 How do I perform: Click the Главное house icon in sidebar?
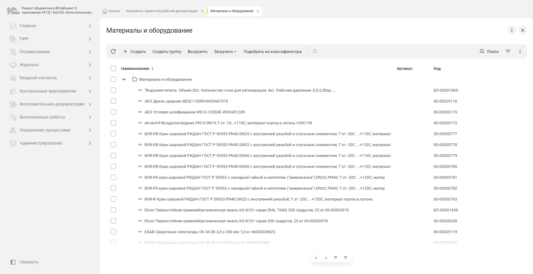[x=13, y=26]
